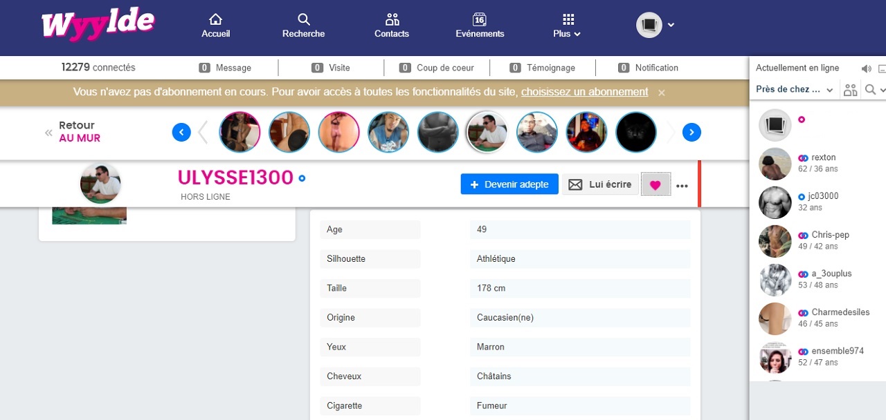
Task: Click the 'Devenir adepte' button
Action: pyautogui.click(x=509, y=184)
